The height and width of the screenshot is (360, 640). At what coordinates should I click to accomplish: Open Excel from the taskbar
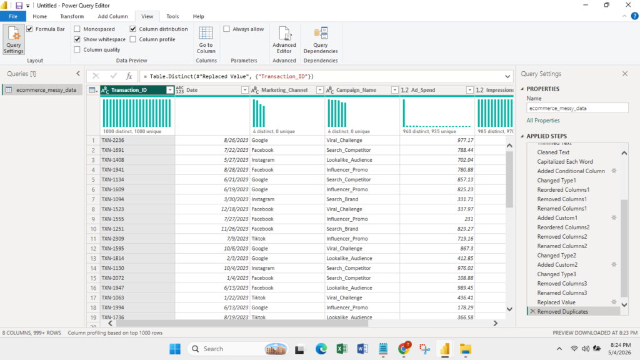(342, 349)
